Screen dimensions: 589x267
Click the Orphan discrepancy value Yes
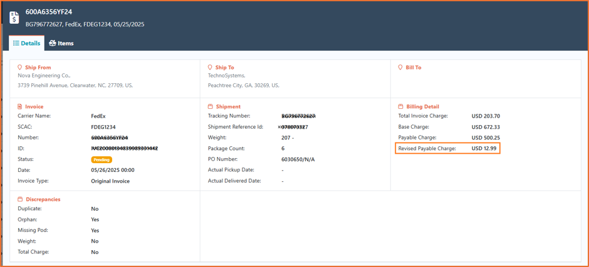pos(95,219)
